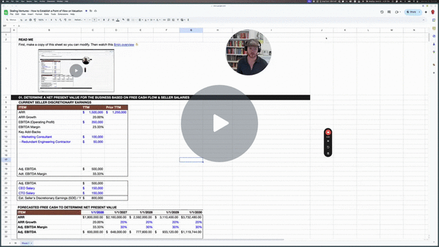The width and height of the screenshot is (439, 247).
Task: Open the all sheets list icon
Action: (15, 243)
